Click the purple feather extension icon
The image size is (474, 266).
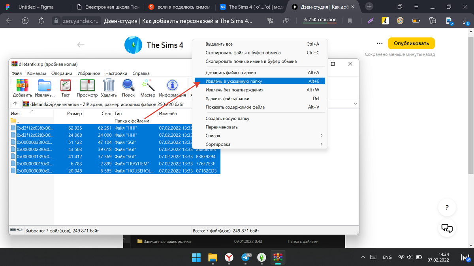click(371, 21)
